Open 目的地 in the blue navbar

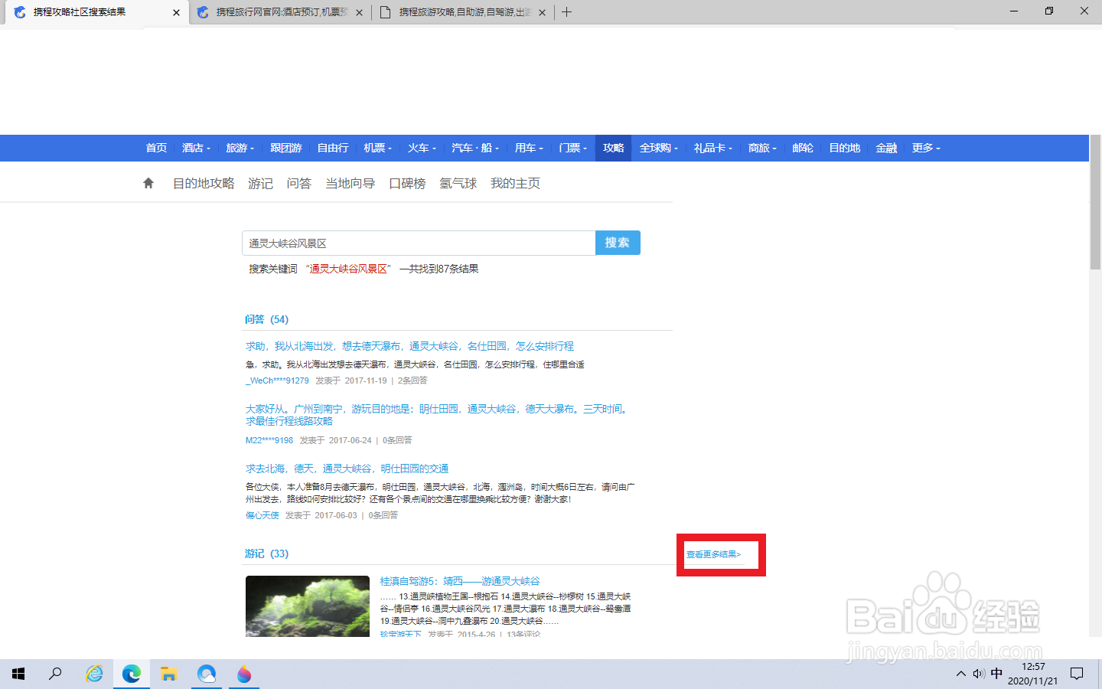pos(845,148)
